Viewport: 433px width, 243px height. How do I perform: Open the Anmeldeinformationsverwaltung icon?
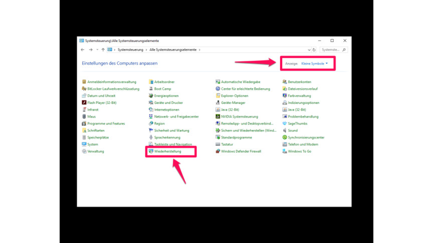coord(84,82)
